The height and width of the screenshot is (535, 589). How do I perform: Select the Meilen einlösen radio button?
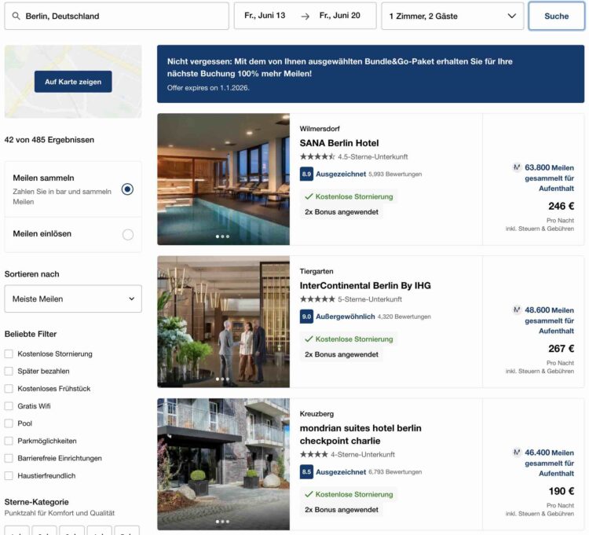tap(128, 234)
